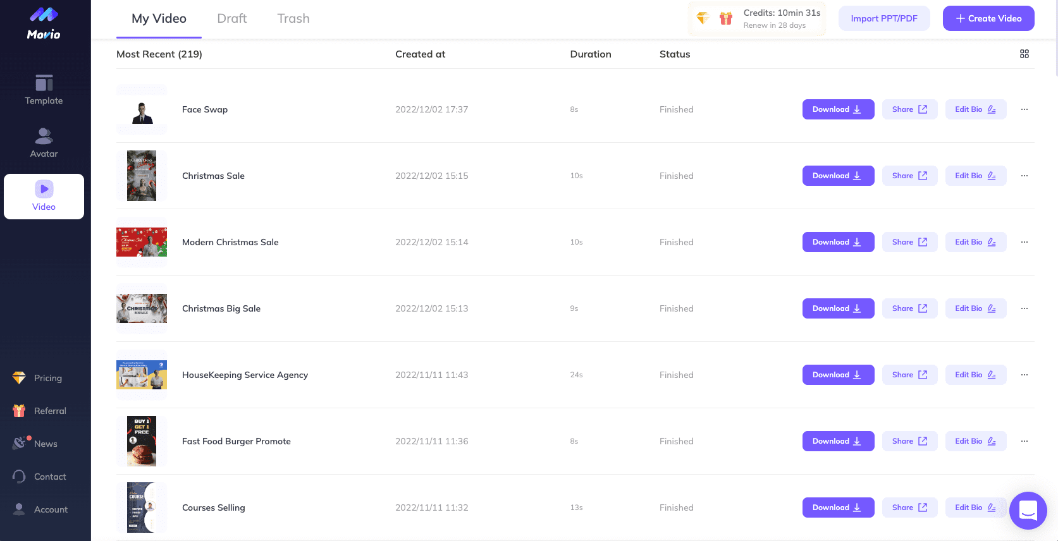This screenshot has height=541, width=1058.
Task: Click the Courses Selling title
Action: pos(214,508)
